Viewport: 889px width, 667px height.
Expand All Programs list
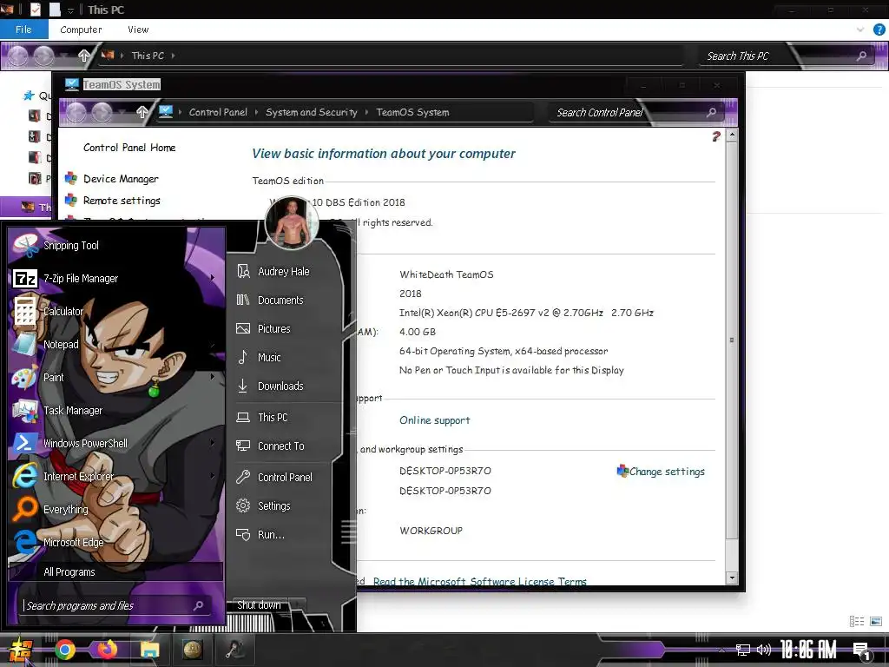(116, 571)
